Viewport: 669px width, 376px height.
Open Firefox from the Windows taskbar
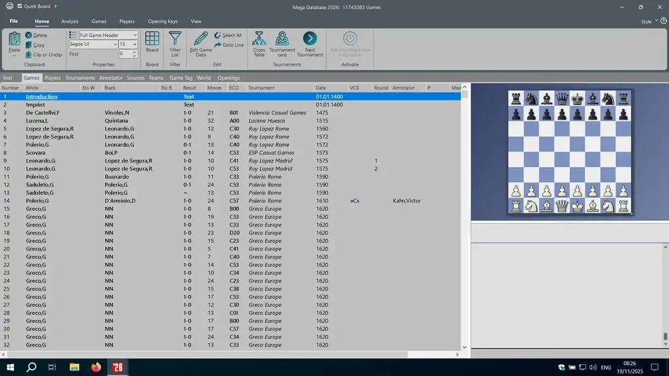click(97, 368)
